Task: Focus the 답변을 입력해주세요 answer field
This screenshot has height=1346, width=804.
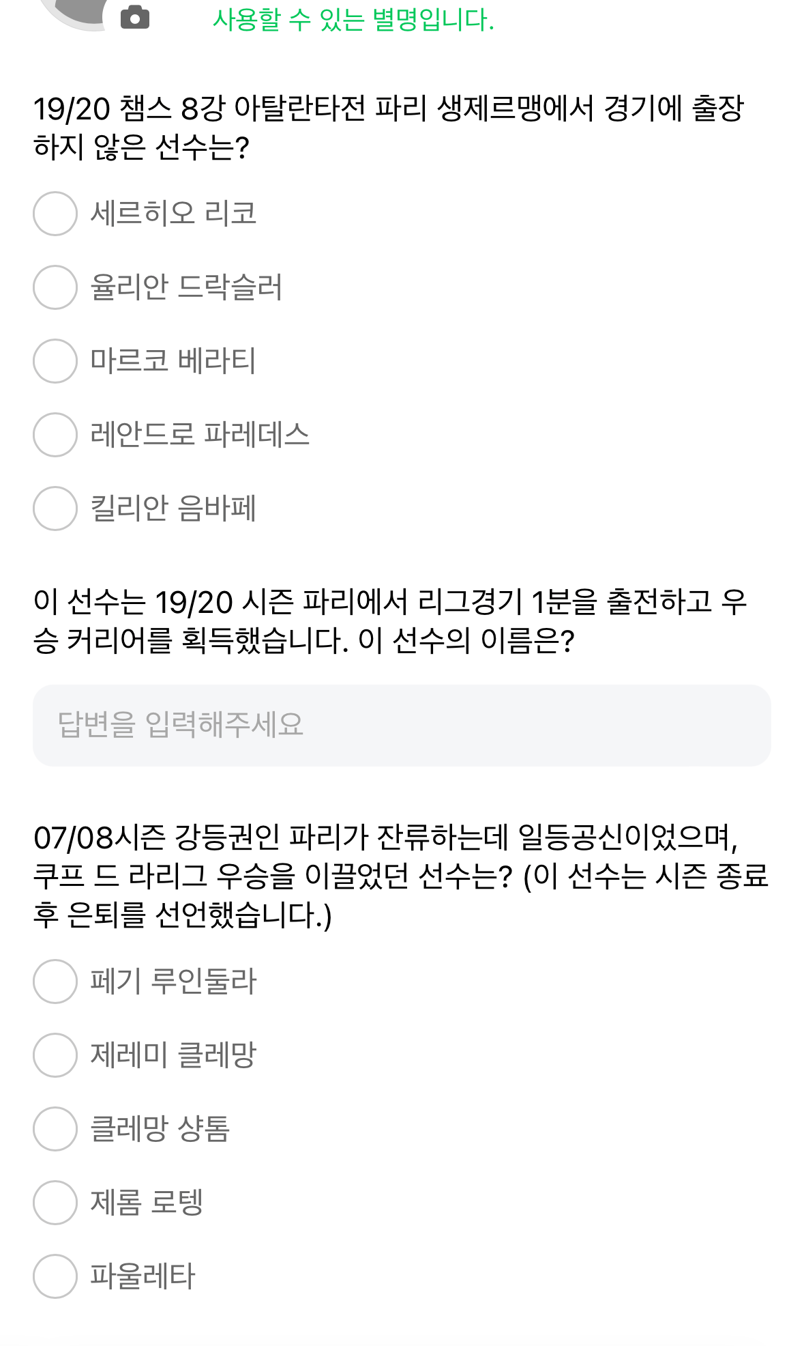Action: click(x=402, y=725)
